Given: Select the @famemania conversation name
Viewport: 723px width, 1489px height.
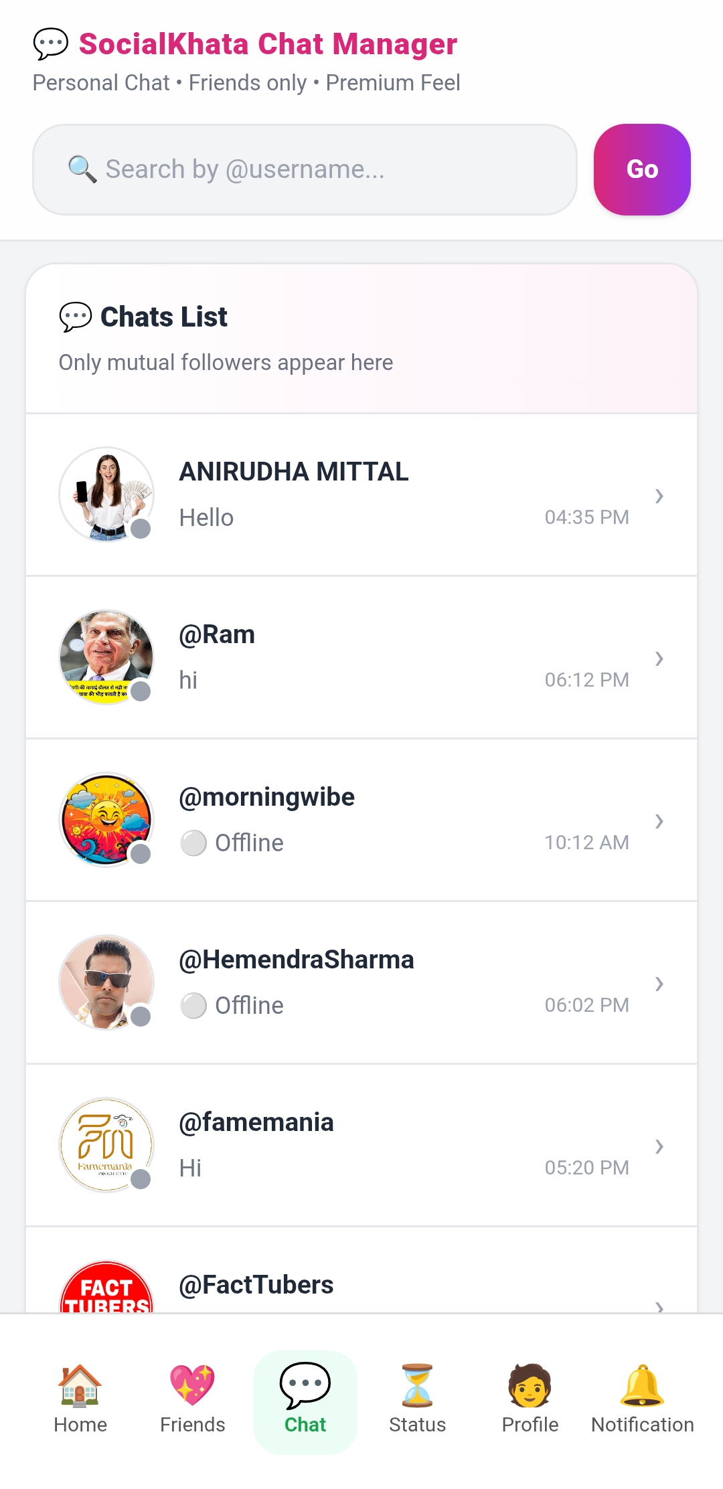Looking at the screenshot, I should 256,1122.
